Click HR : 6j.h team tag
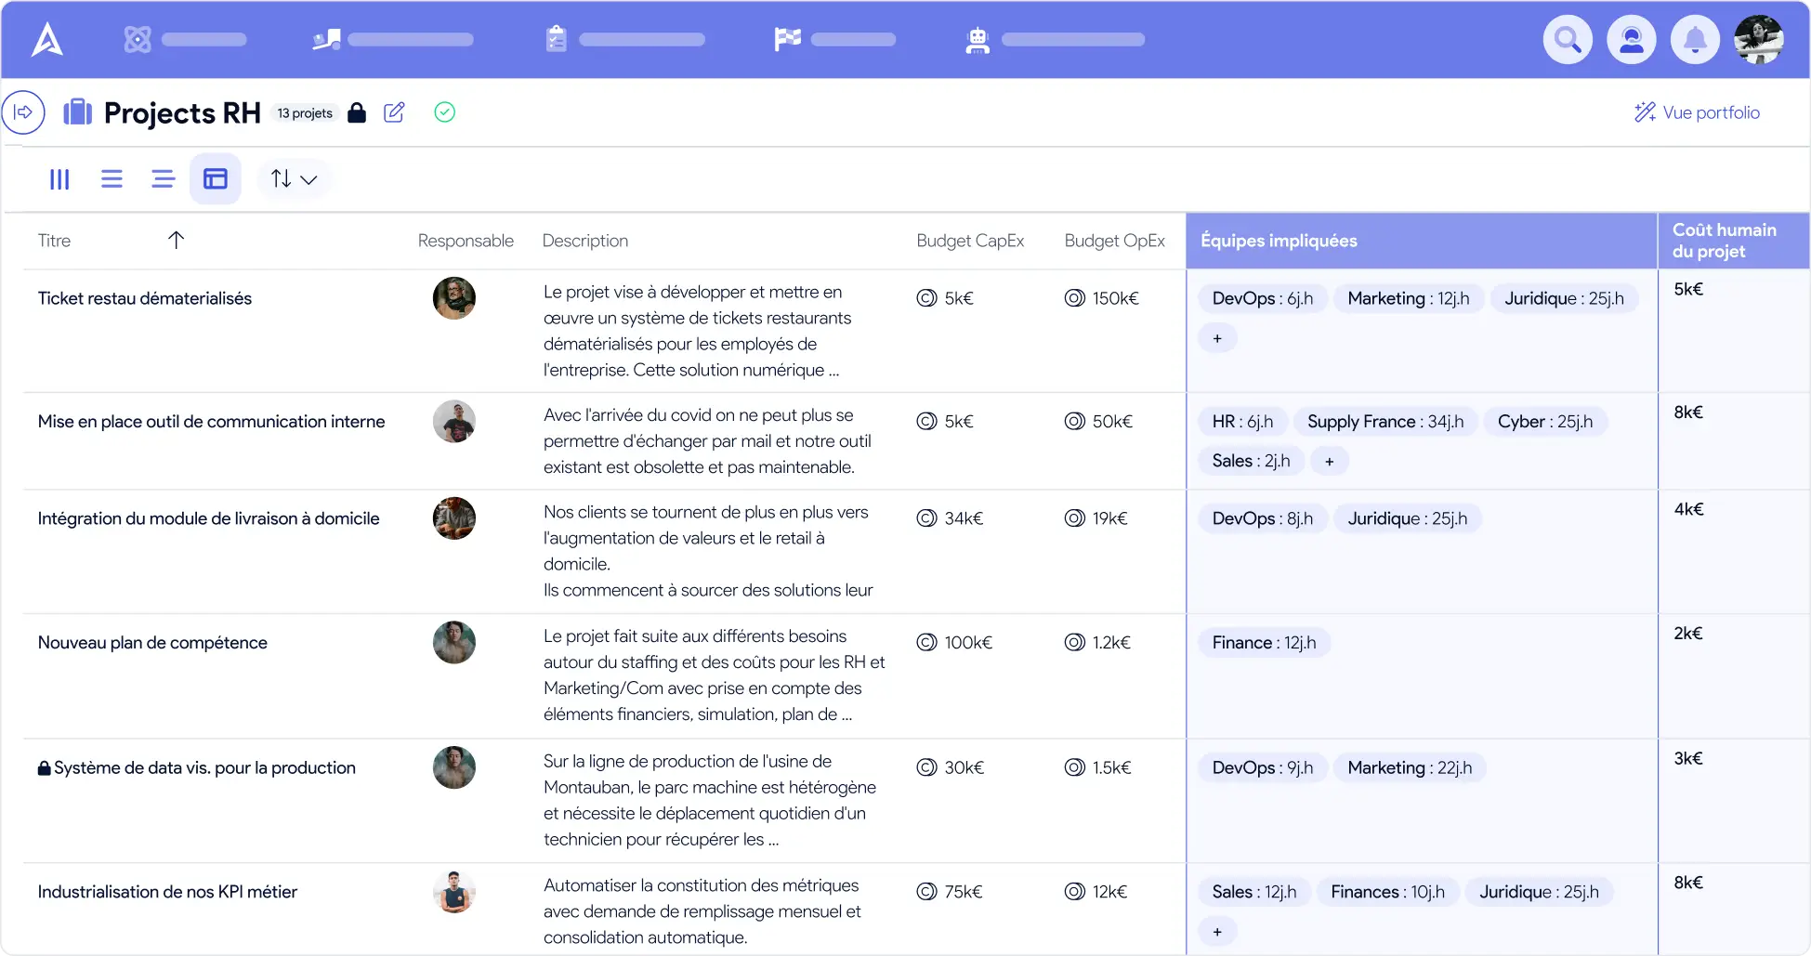 tap(1242, 422)
